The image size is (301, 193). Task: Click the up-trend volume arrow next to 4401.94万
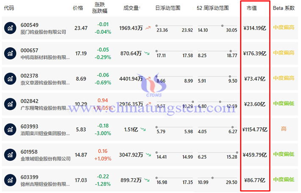click(148, 78)
